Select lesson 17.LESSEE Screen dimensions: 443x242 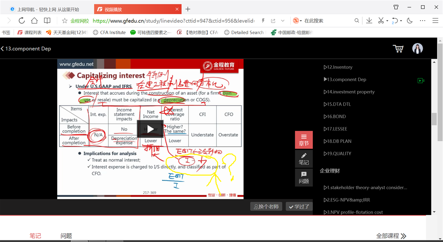[335, 129]
